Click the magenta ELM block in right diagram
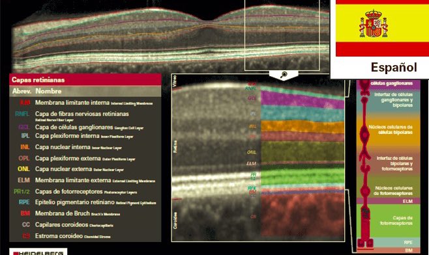 (x=388, y=201)
